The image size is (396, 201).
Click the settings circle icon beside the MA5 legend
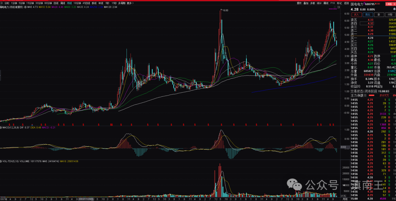pyautogui.click(x=25, y=7)
